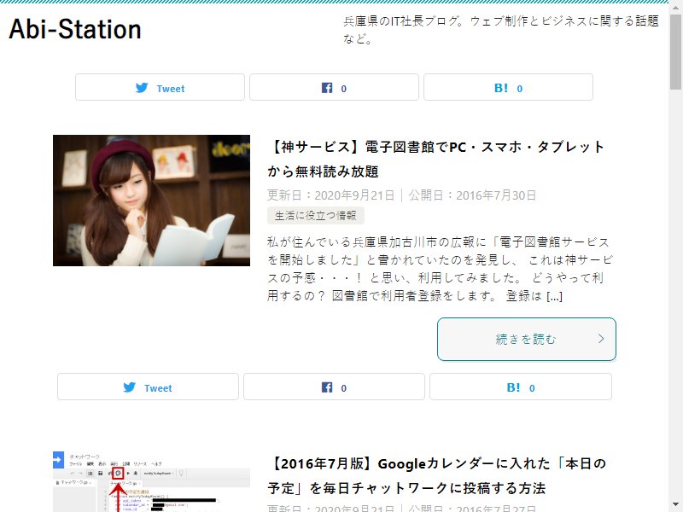Viewport: 683px width, 512px height.
Task: Click the top Hatena B! bookmark button
Action: point(508,87)
